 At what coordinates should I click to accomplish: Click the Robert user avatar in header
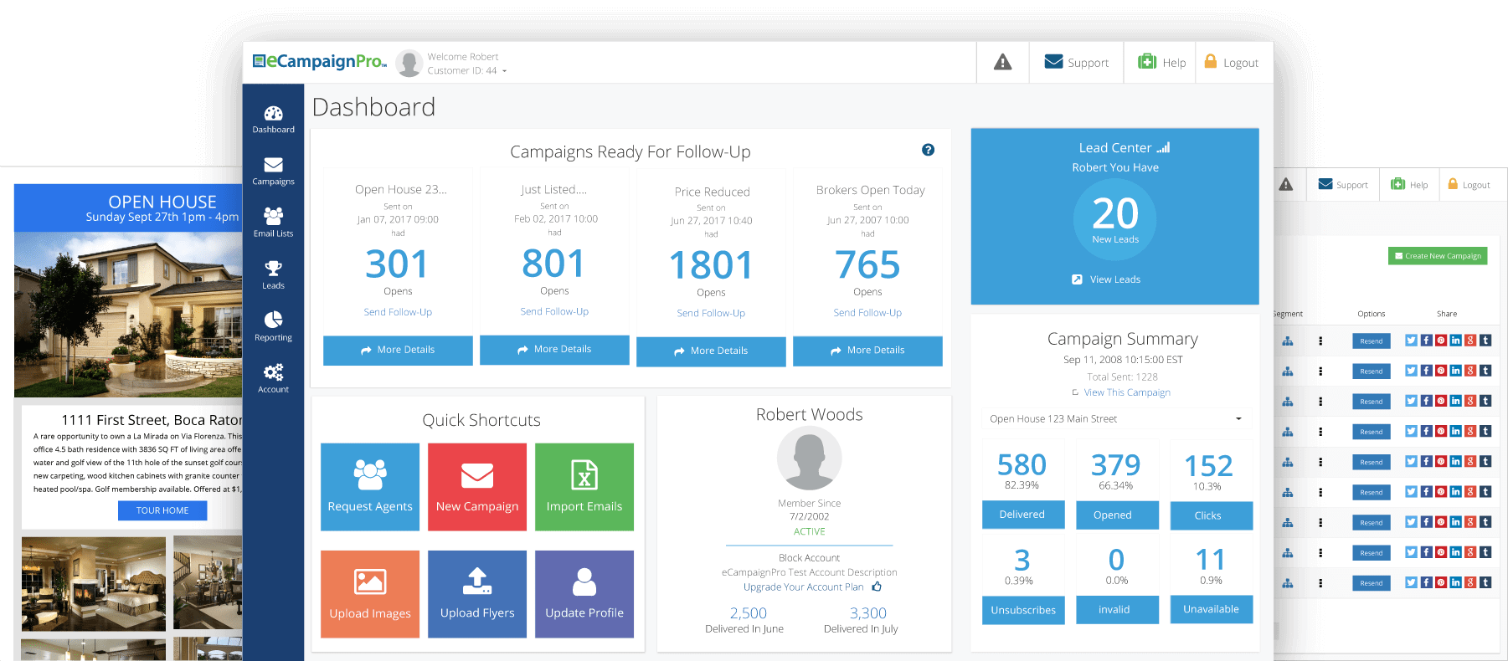[x=409, y=63]
